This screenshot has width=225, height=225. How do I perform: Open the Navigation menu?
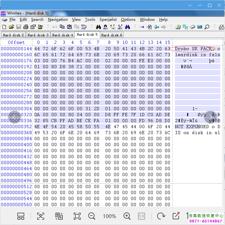(x=58, y=20)
